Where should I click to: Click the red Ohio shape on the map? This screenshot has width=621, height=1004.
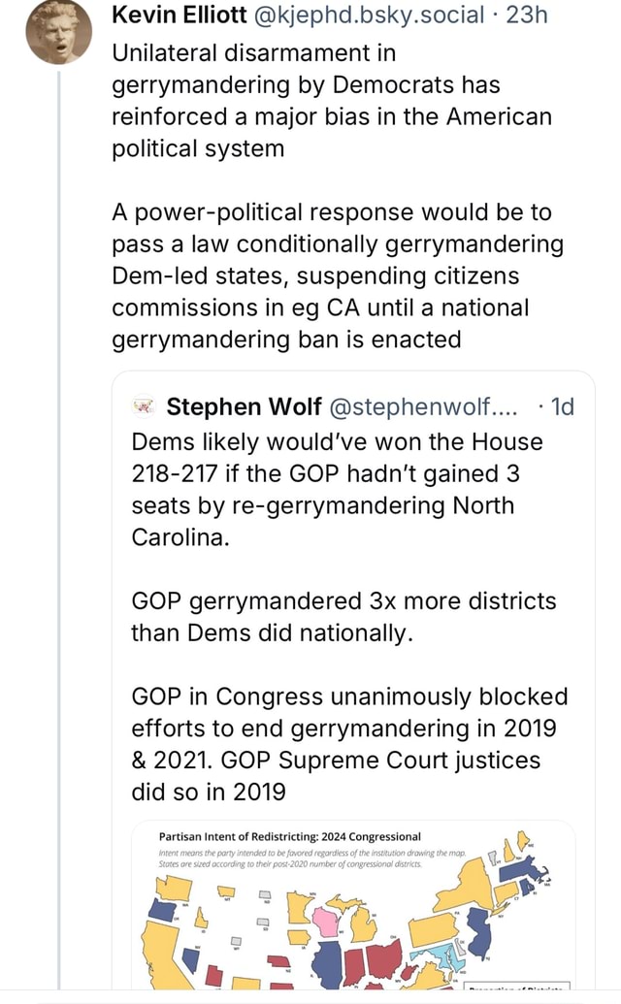[381, 956]
